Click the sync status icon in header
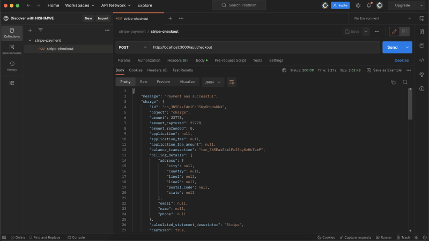Viewport: 429px width, 241px height. tap(325, 5)
